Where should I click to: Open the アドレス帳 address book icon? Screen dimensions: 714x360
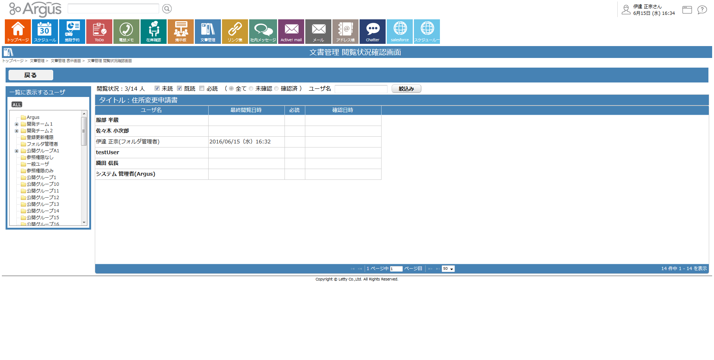click(x=345, y=32)
